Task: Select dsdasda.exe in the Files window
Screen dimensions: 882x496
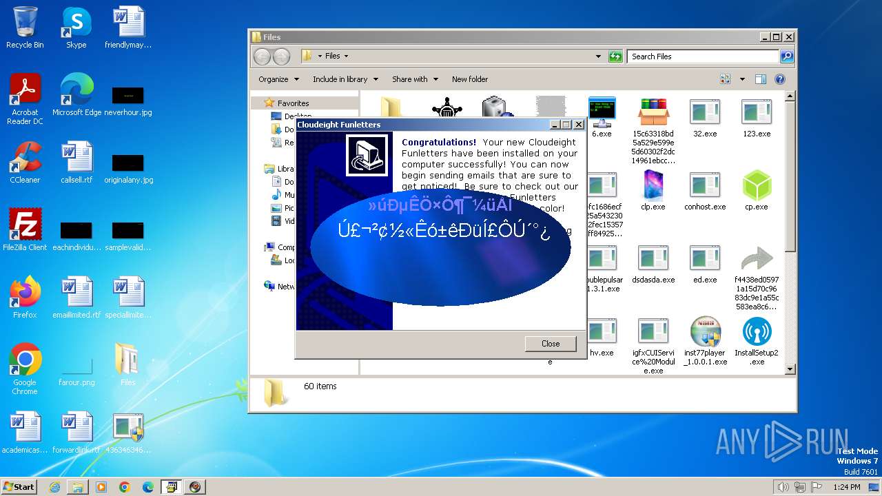Action: click(x=653, y=263)
